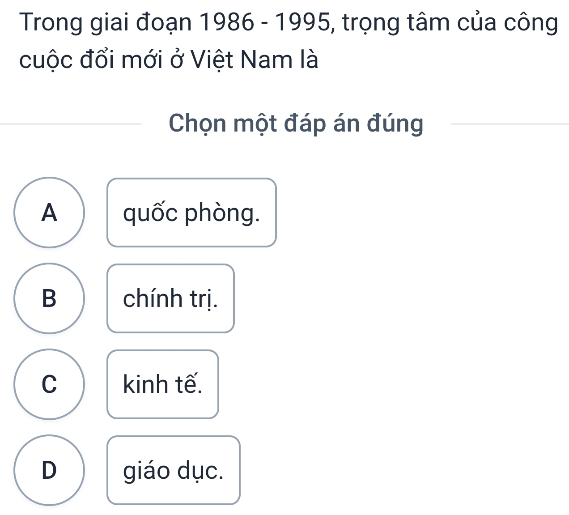Viewport: 569px width, 515px height.
Task: Click the 'Chọn một đáp án đúng' heading
Action: (x=296, y=123)
